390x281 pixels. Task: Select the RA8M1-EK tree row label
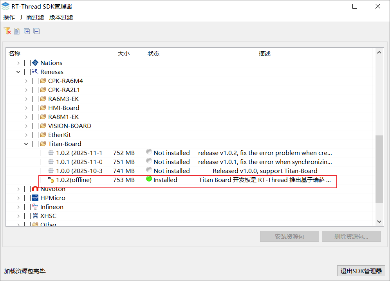[x=63, y=117]
